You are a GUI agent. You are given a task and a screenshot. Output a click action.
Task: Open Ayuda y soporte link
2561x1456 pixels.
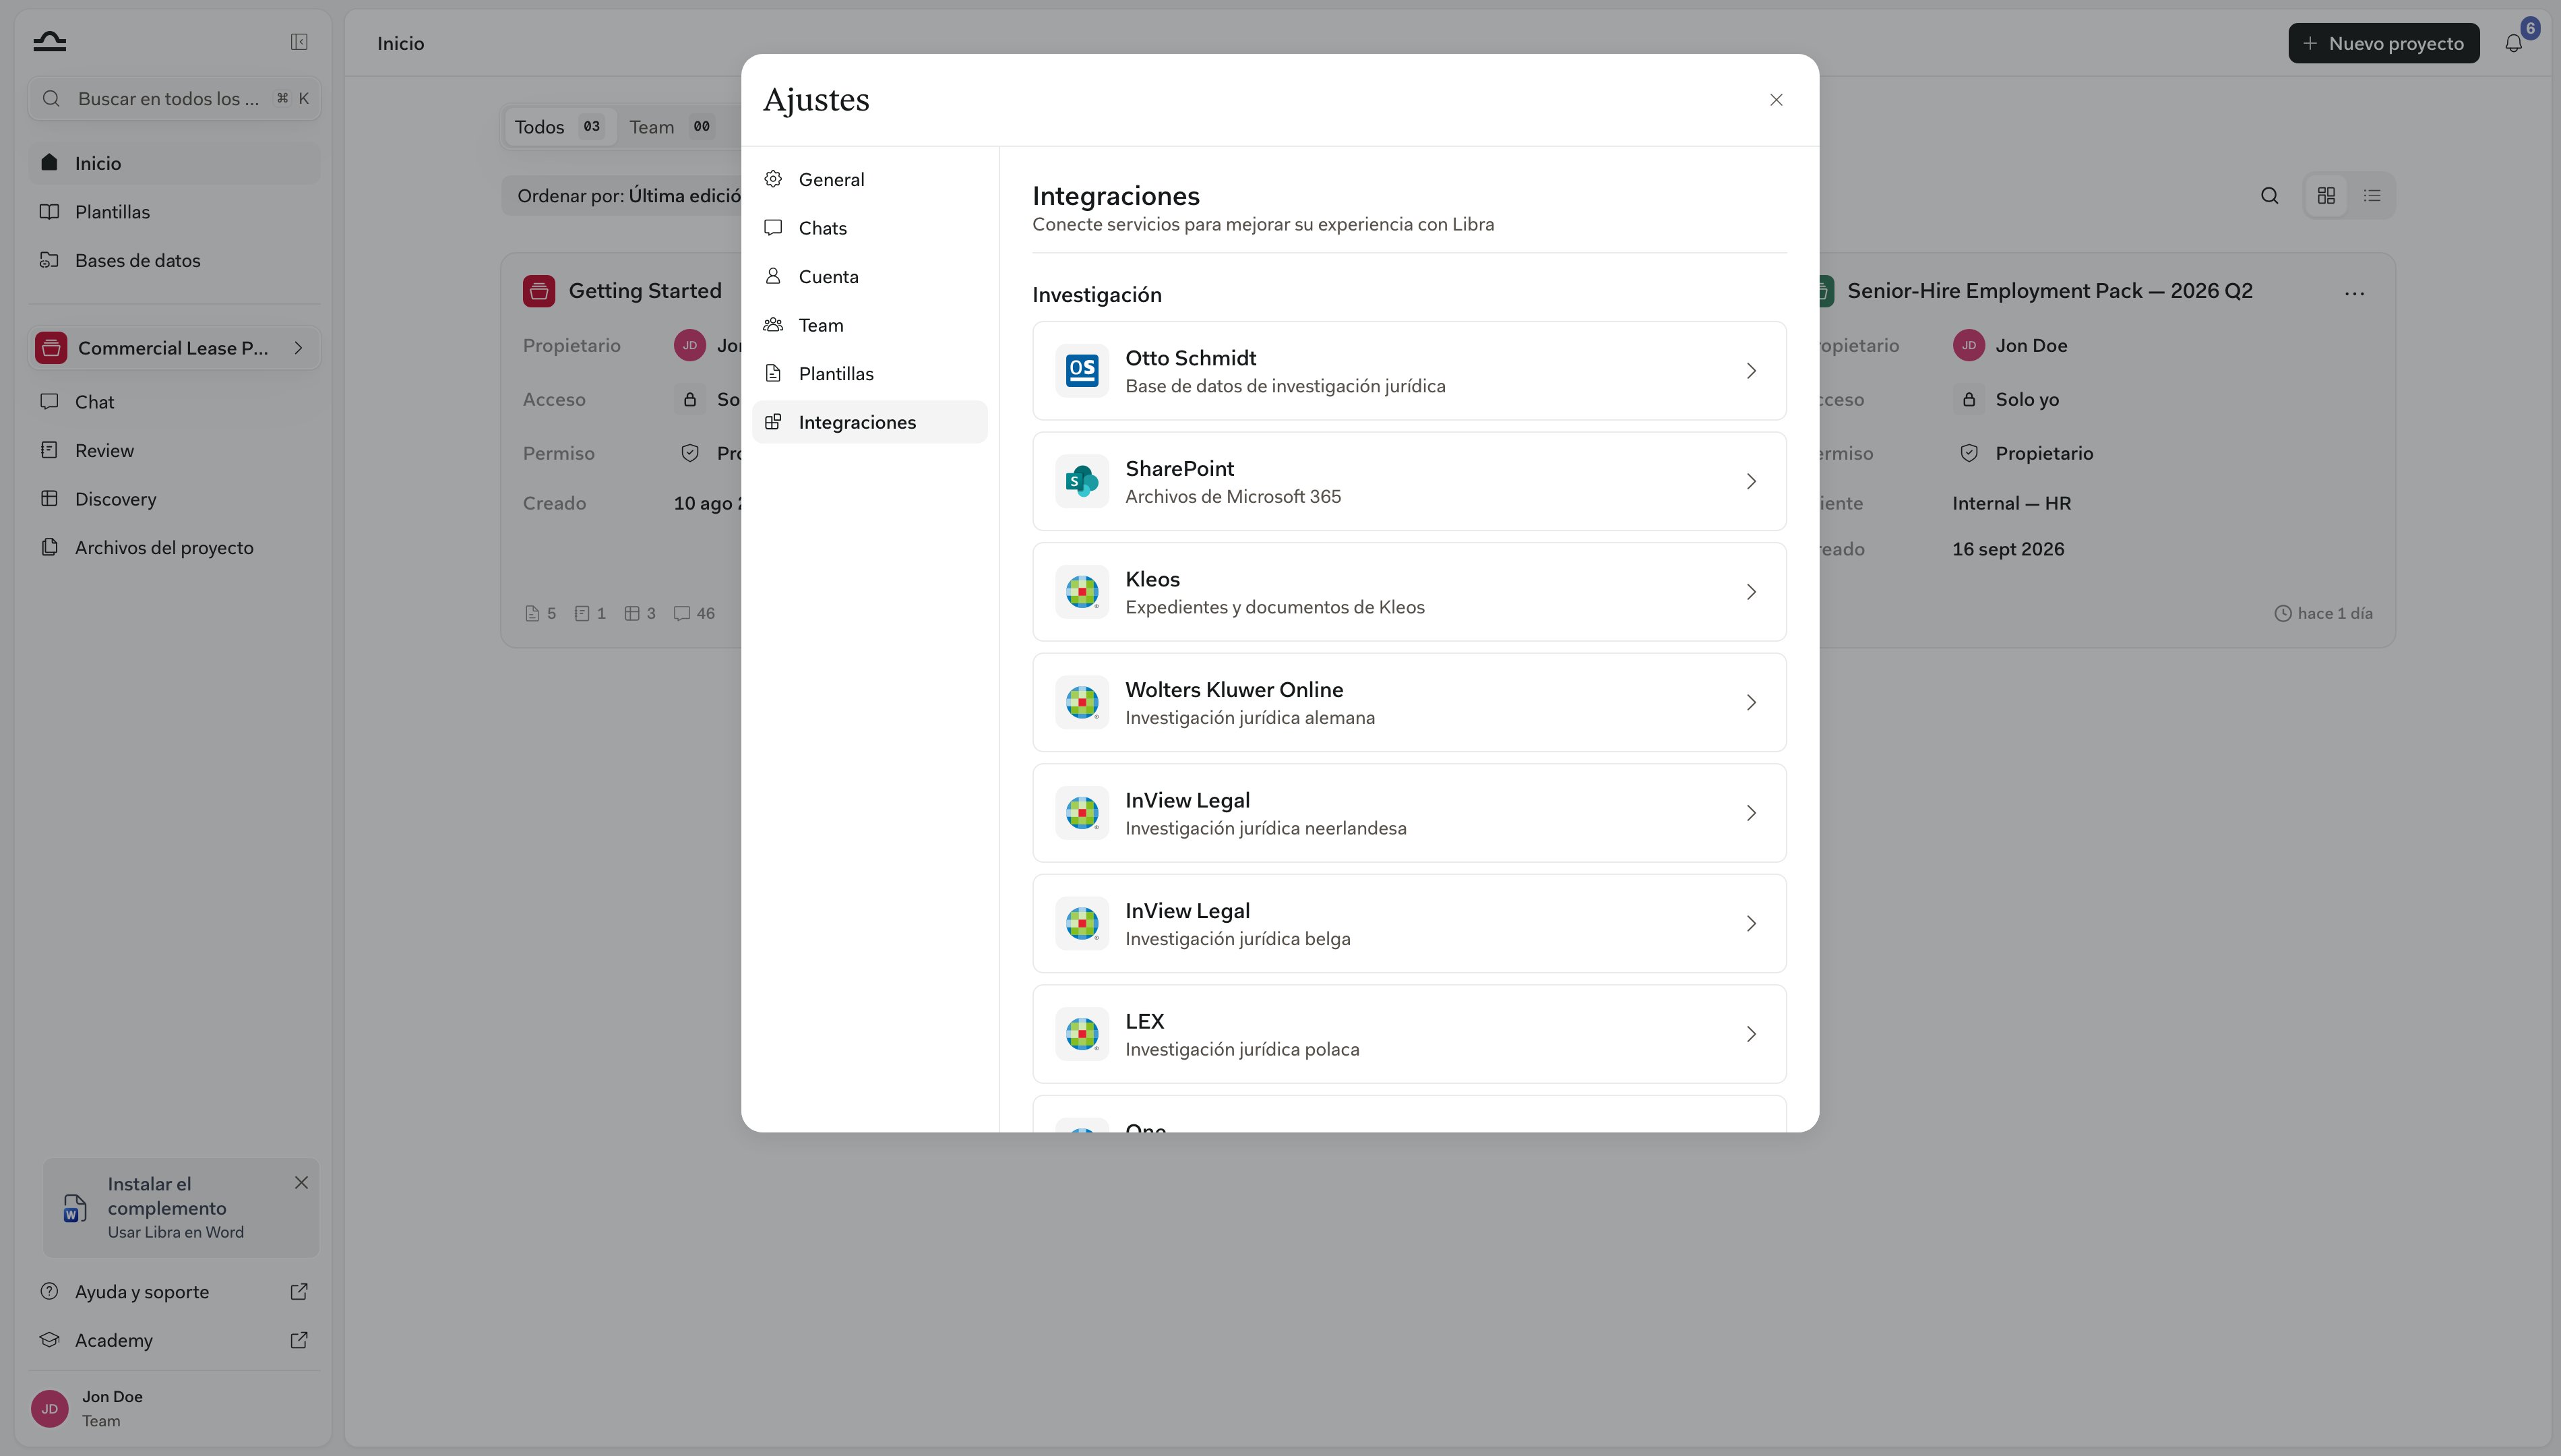[174, 1292]
